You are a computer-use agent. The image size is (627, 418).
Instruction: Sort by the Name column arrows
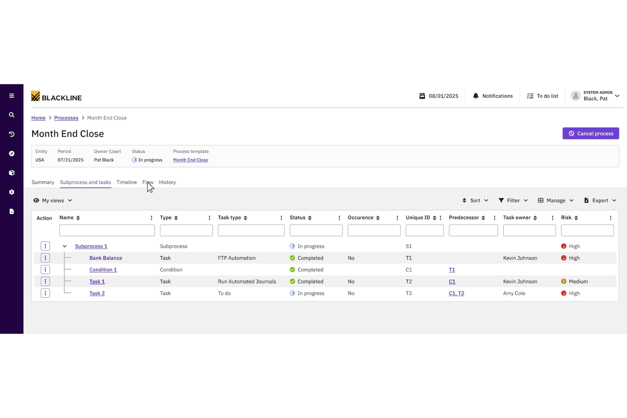(x=78, y=218)
